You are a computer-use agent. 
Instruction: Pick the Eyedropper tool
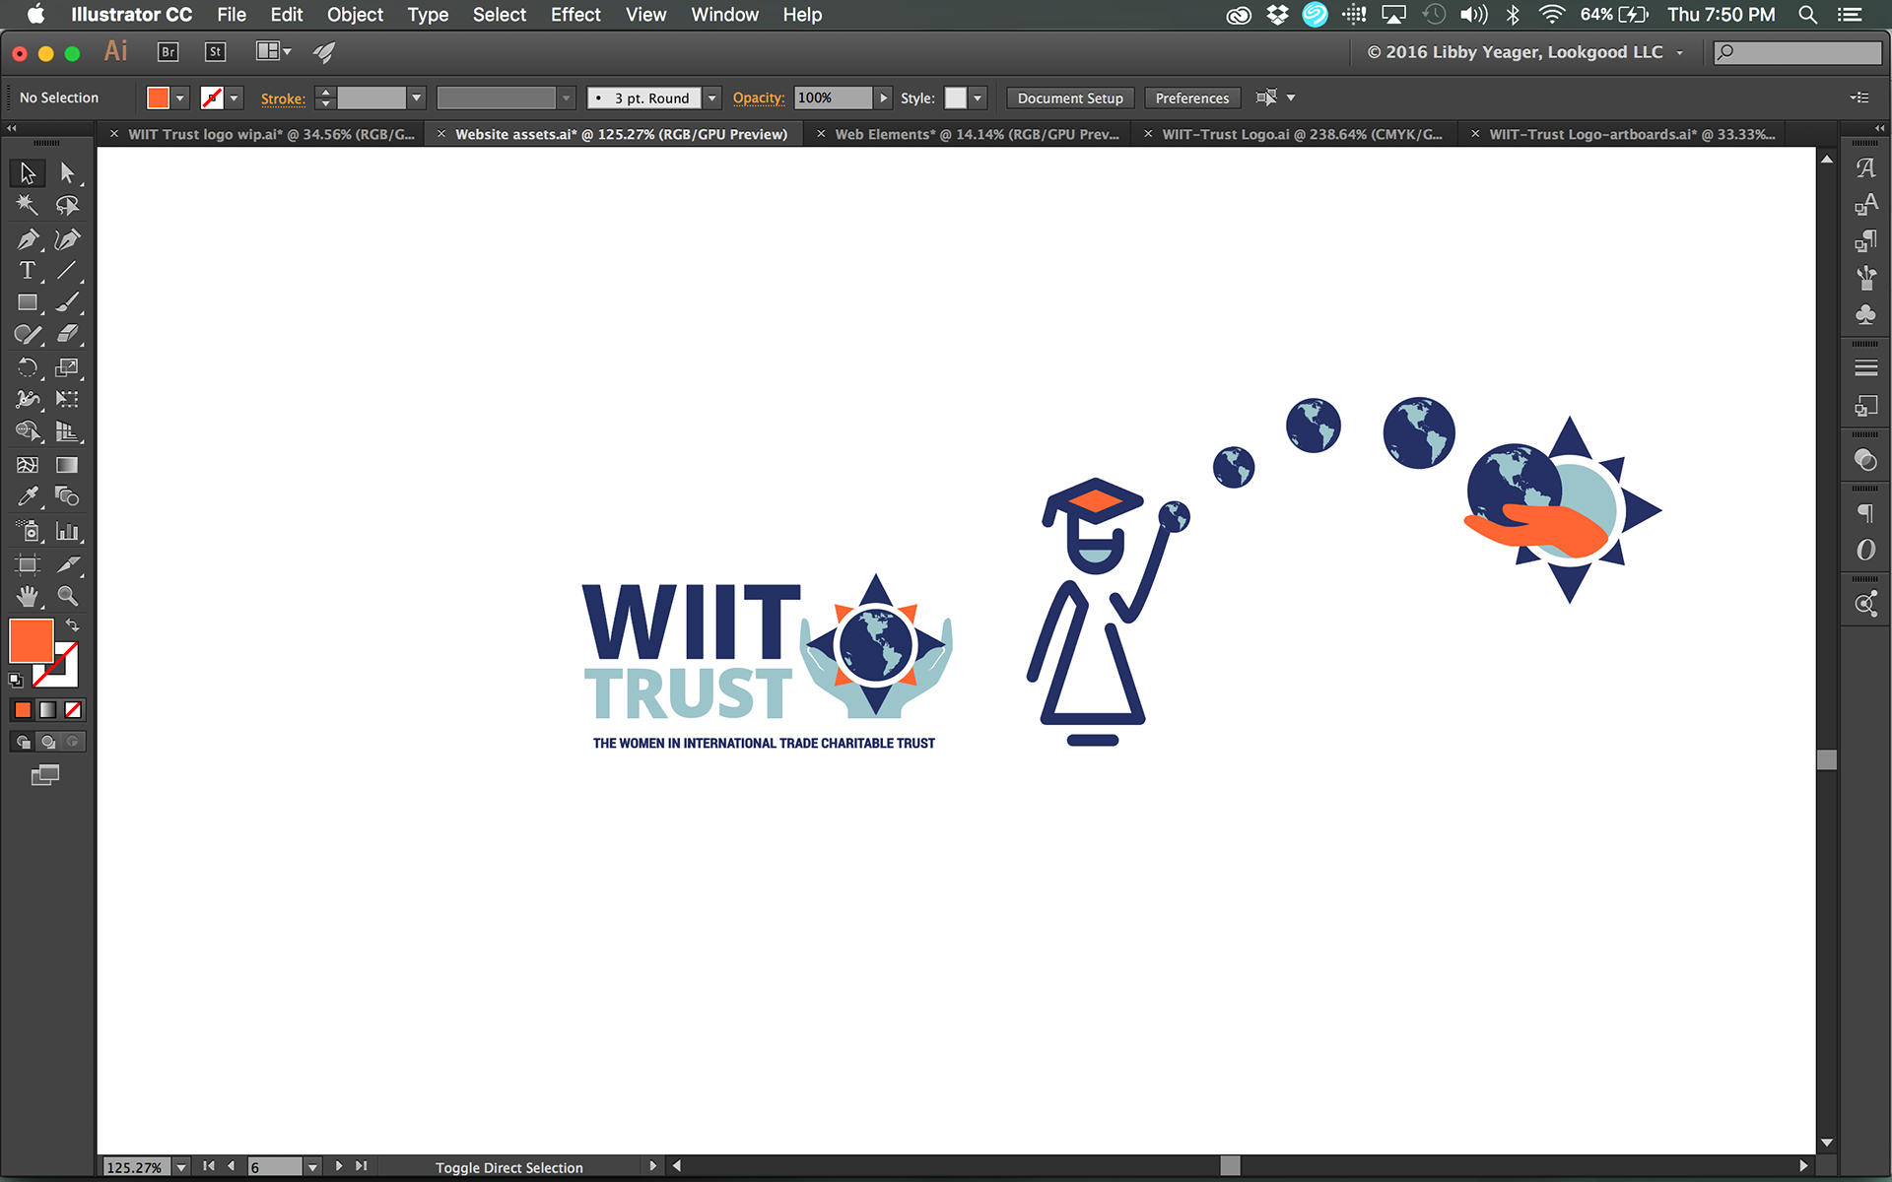(x=27, y=496)
